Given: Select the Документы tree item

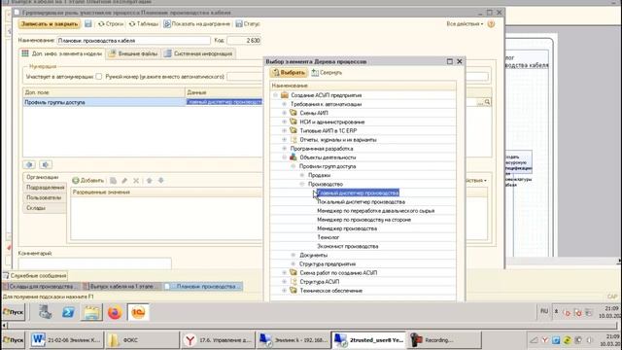Looking at the screenshot, I should (313, 255).
